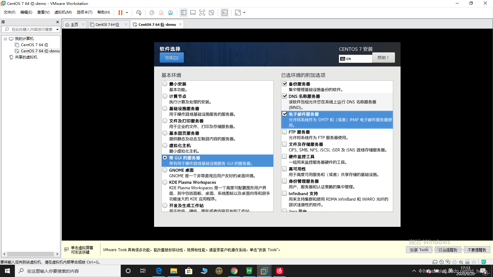Check the FTP 服务器 checkbox
The image size is (493, 277).
click(284, 132)
